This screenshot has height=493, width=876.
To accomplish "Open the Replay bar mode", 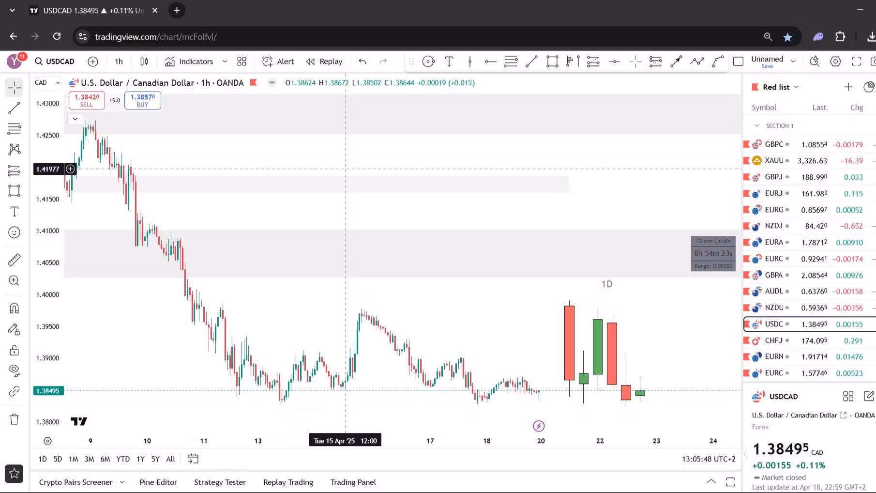I will coord(324,62).
